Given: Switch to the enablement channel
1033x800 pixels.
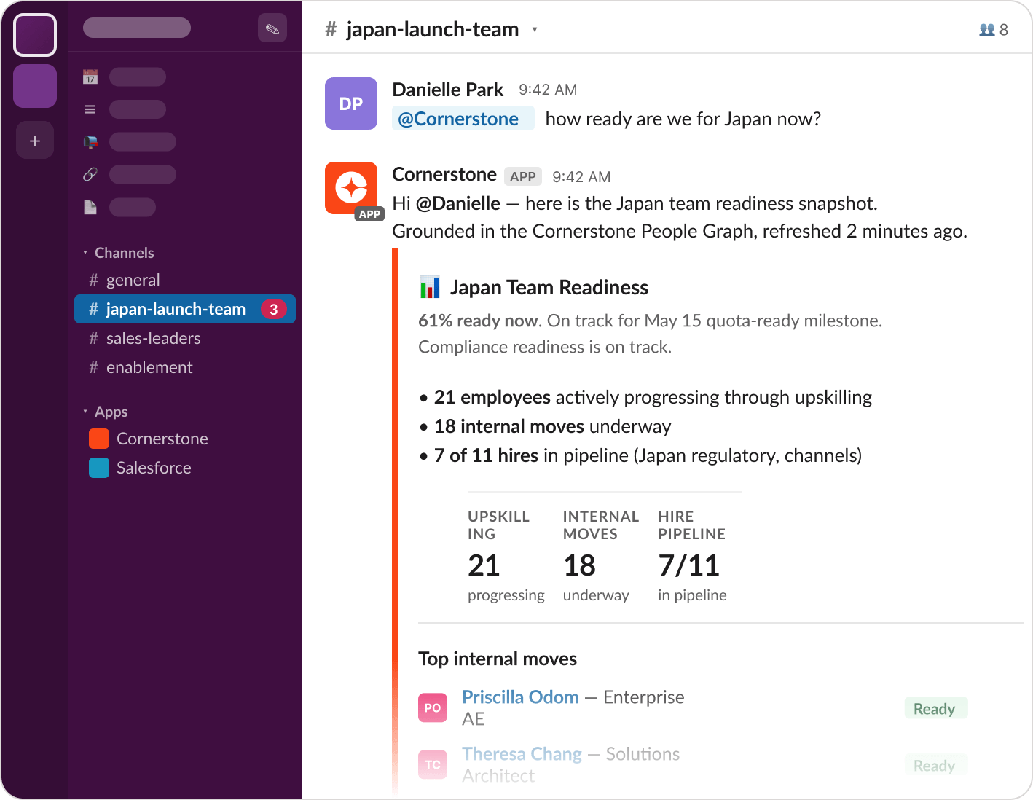Looking at the screenshot, I should (185, 367).
